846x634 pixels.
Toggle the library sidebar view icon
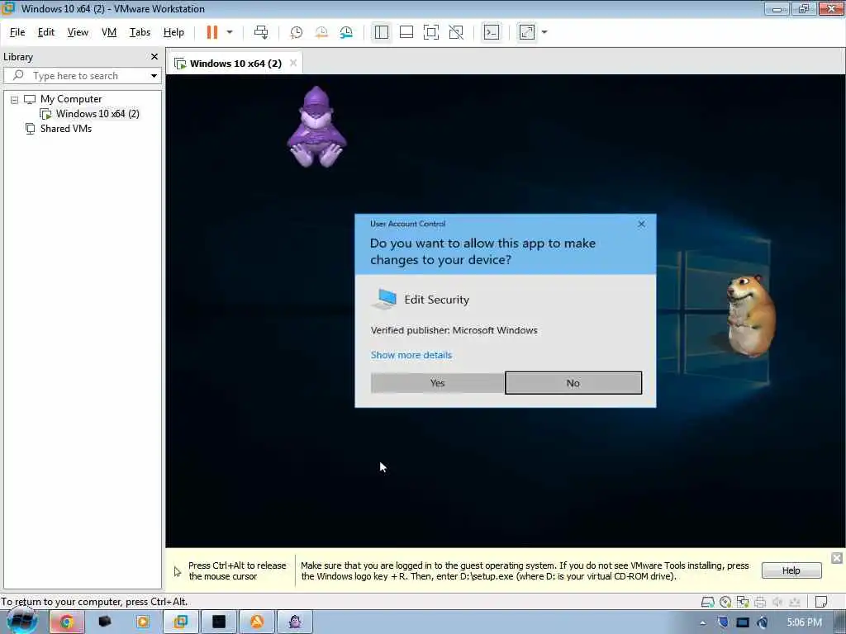coord(382,32)
